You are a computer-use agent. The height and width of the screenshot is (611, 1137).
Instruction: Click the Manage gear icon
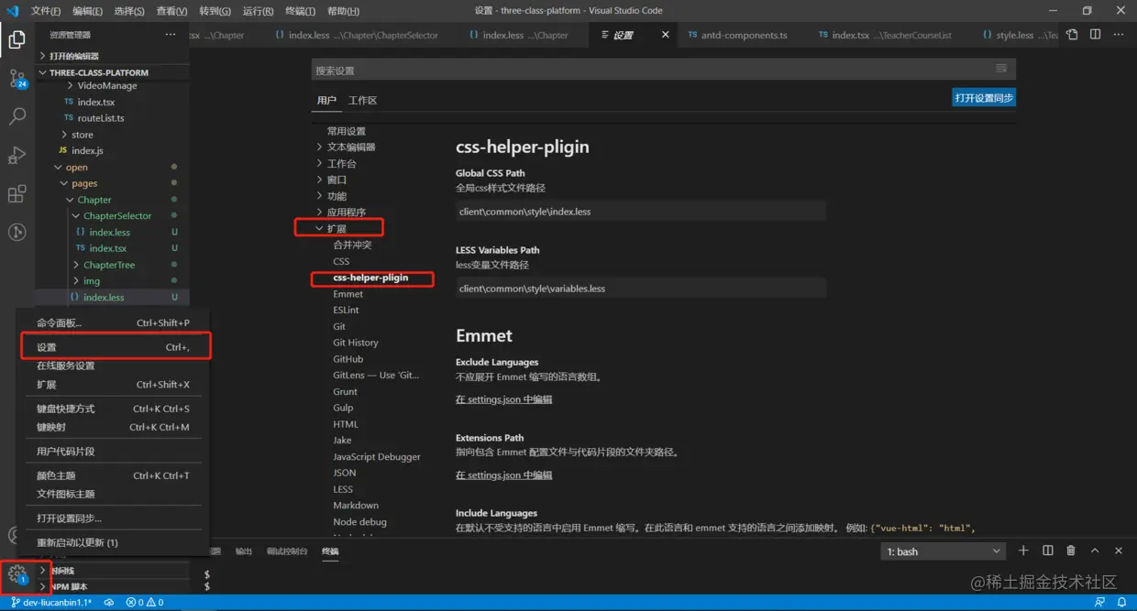(17, 575)
